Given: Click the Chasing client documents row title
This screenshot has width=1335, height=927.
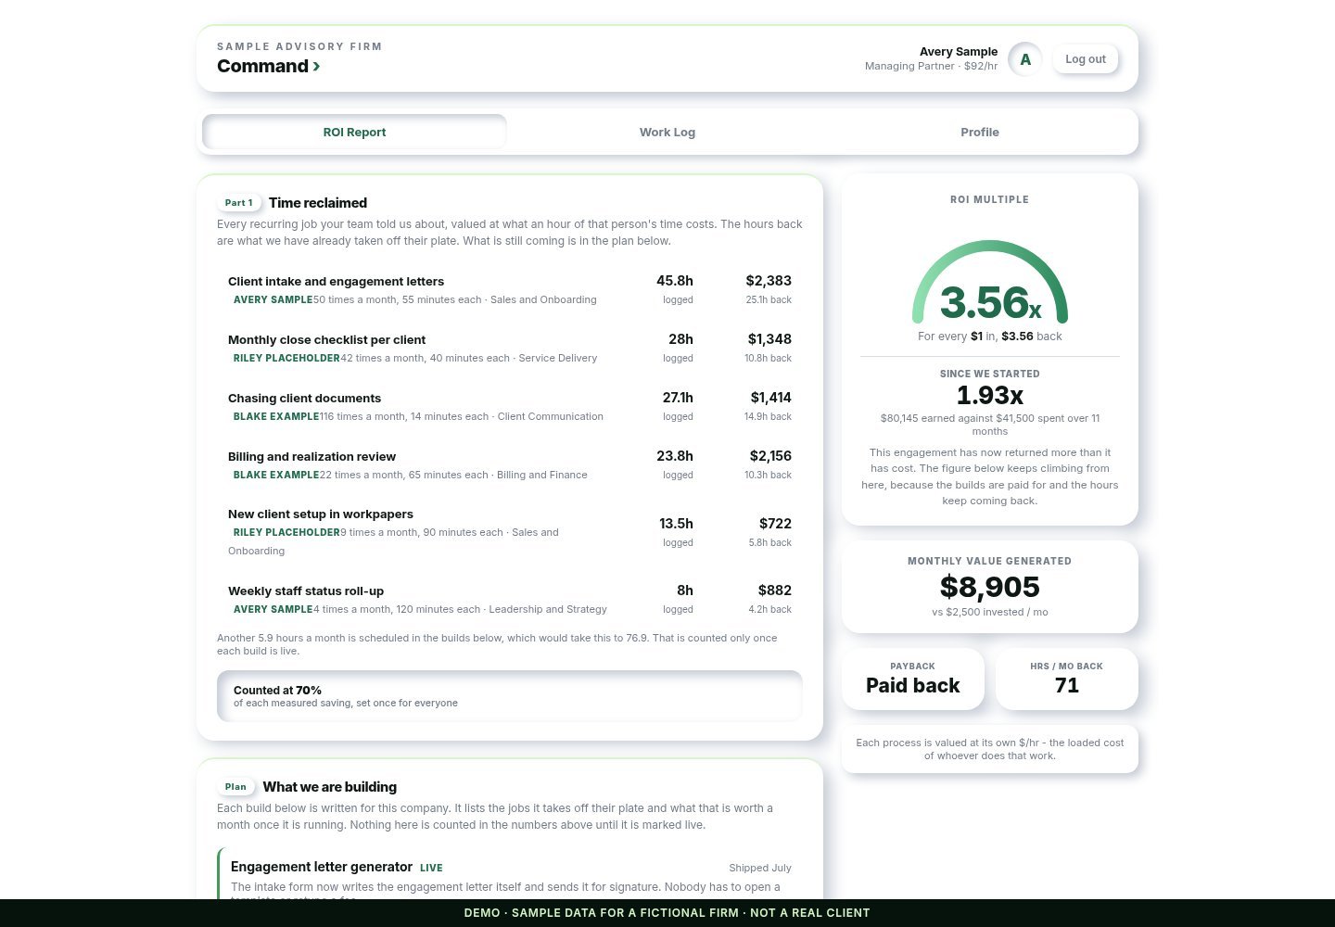Looking at the screenshot, I should point(304,399).
